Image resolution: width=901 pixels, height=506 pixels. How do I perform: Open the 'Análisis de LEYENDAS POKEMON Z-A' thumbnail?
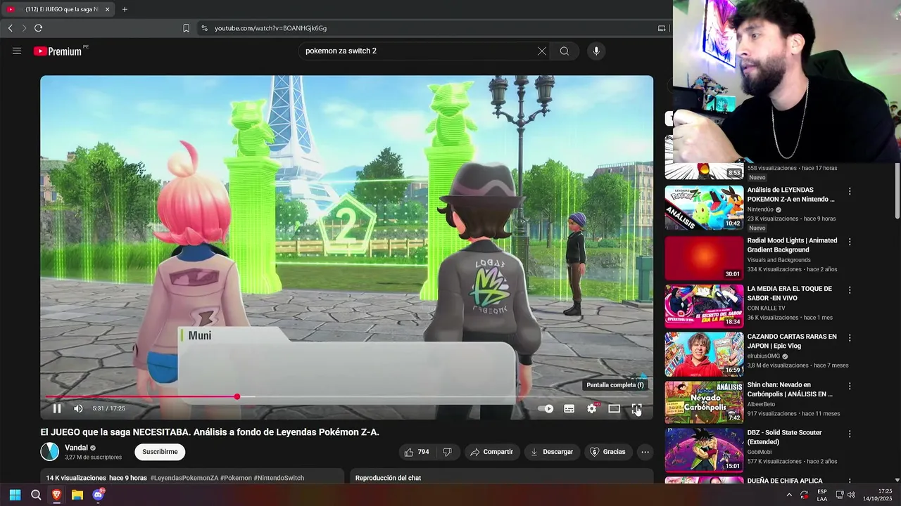(704, 207)
